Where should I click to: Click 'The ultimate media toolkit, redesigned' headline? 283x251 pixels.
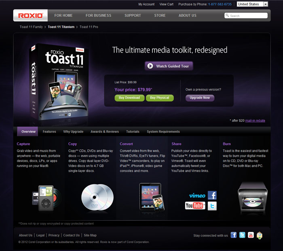point(170,50)
